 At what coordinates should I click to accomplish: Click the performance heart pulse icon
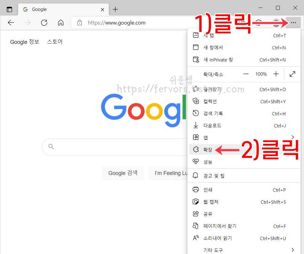coord(196,161)
